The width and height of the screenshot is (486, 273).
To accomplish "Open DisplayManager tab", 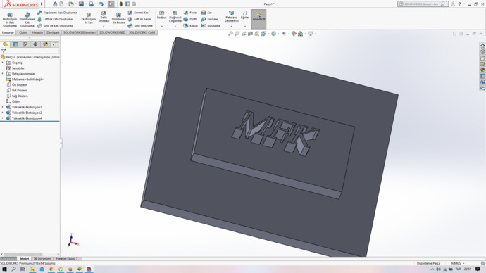I will (x=46, y=44).
